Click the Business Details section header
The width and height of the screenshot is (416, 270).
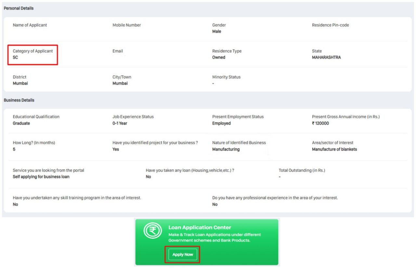coord(19,100)
